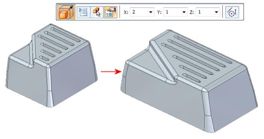This screenshot has width=264, height=139.
Task: Click the Z scale value field
Action: pyautogui.click(x=208, y=12)
